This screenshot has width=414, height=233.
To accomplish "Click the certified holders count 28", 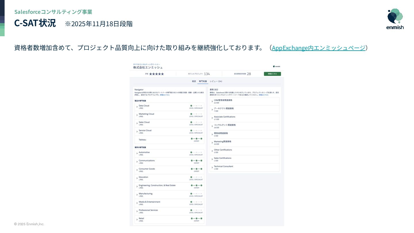I will tap(249, 74).
